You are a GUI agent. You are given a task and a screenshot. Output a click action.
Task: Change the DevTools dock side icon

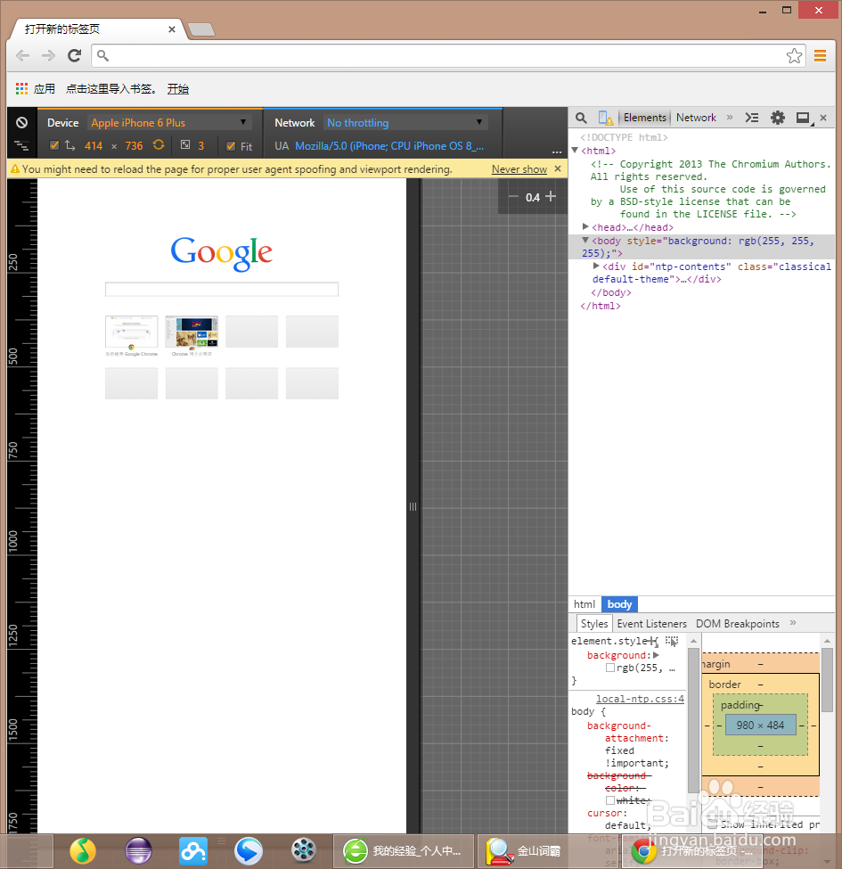(803, 118)
